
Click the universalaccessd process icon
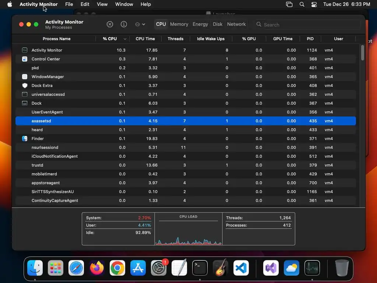click(x=25, y=94)
